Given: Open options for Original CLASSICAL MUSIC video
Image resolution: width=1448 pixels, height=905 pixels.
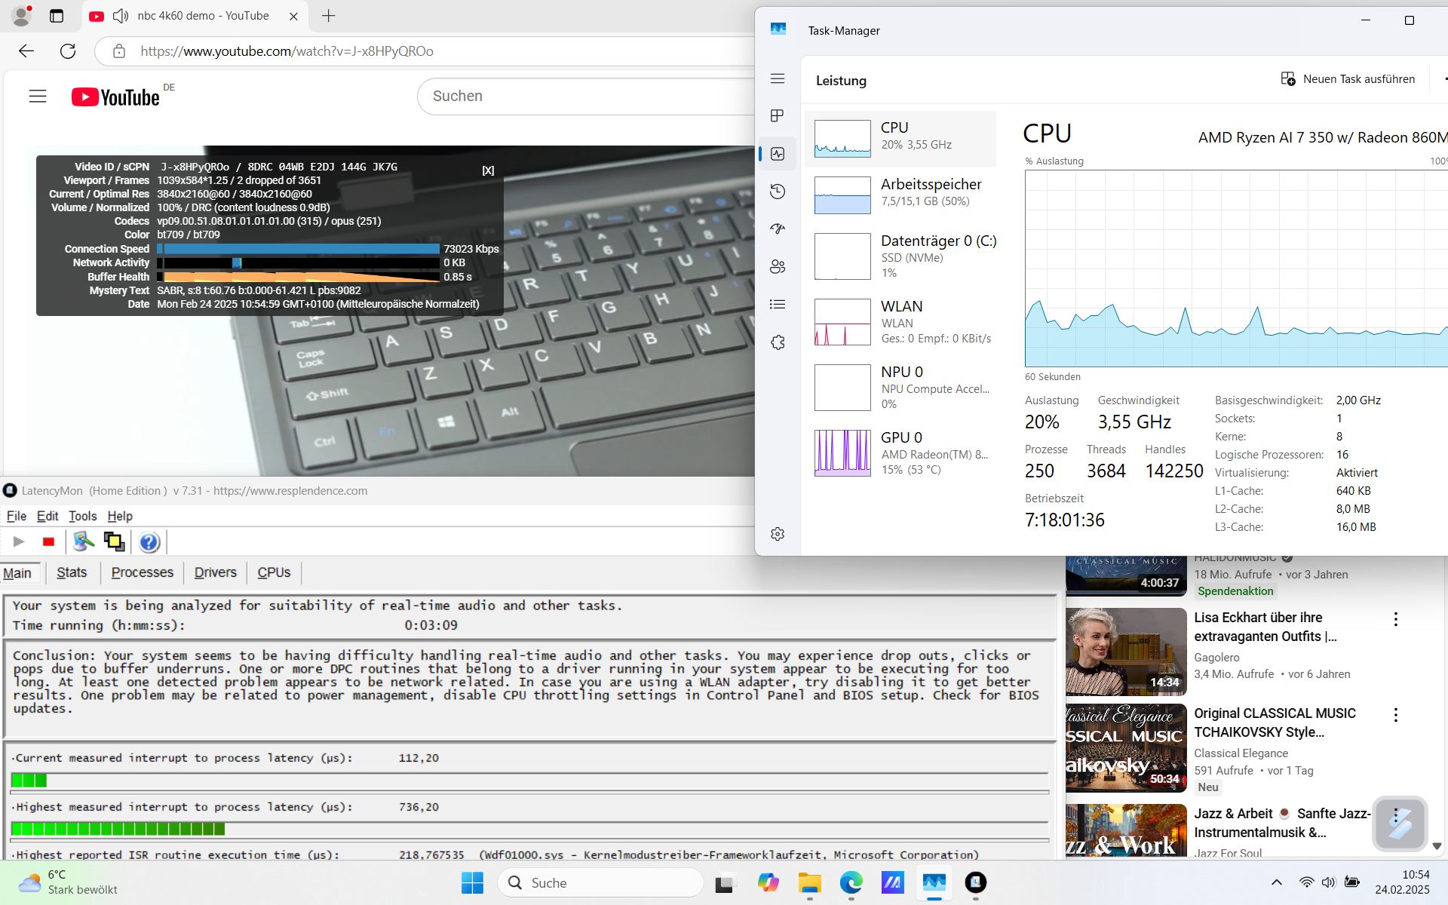Looking at the screenshot, I should pos(1395,715).
